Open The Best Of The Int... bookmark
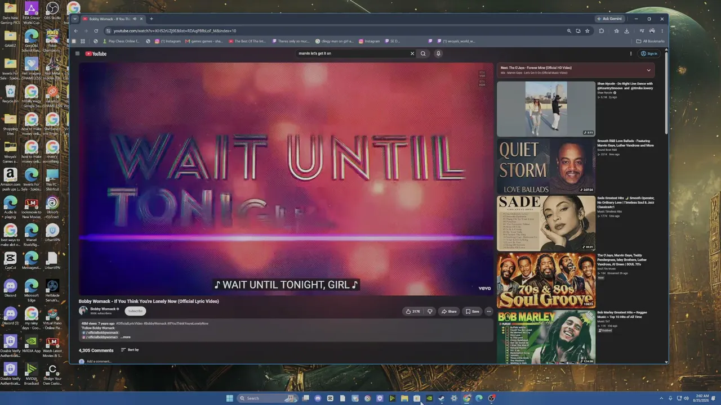The image size is (721, 405). coord(246,41)
